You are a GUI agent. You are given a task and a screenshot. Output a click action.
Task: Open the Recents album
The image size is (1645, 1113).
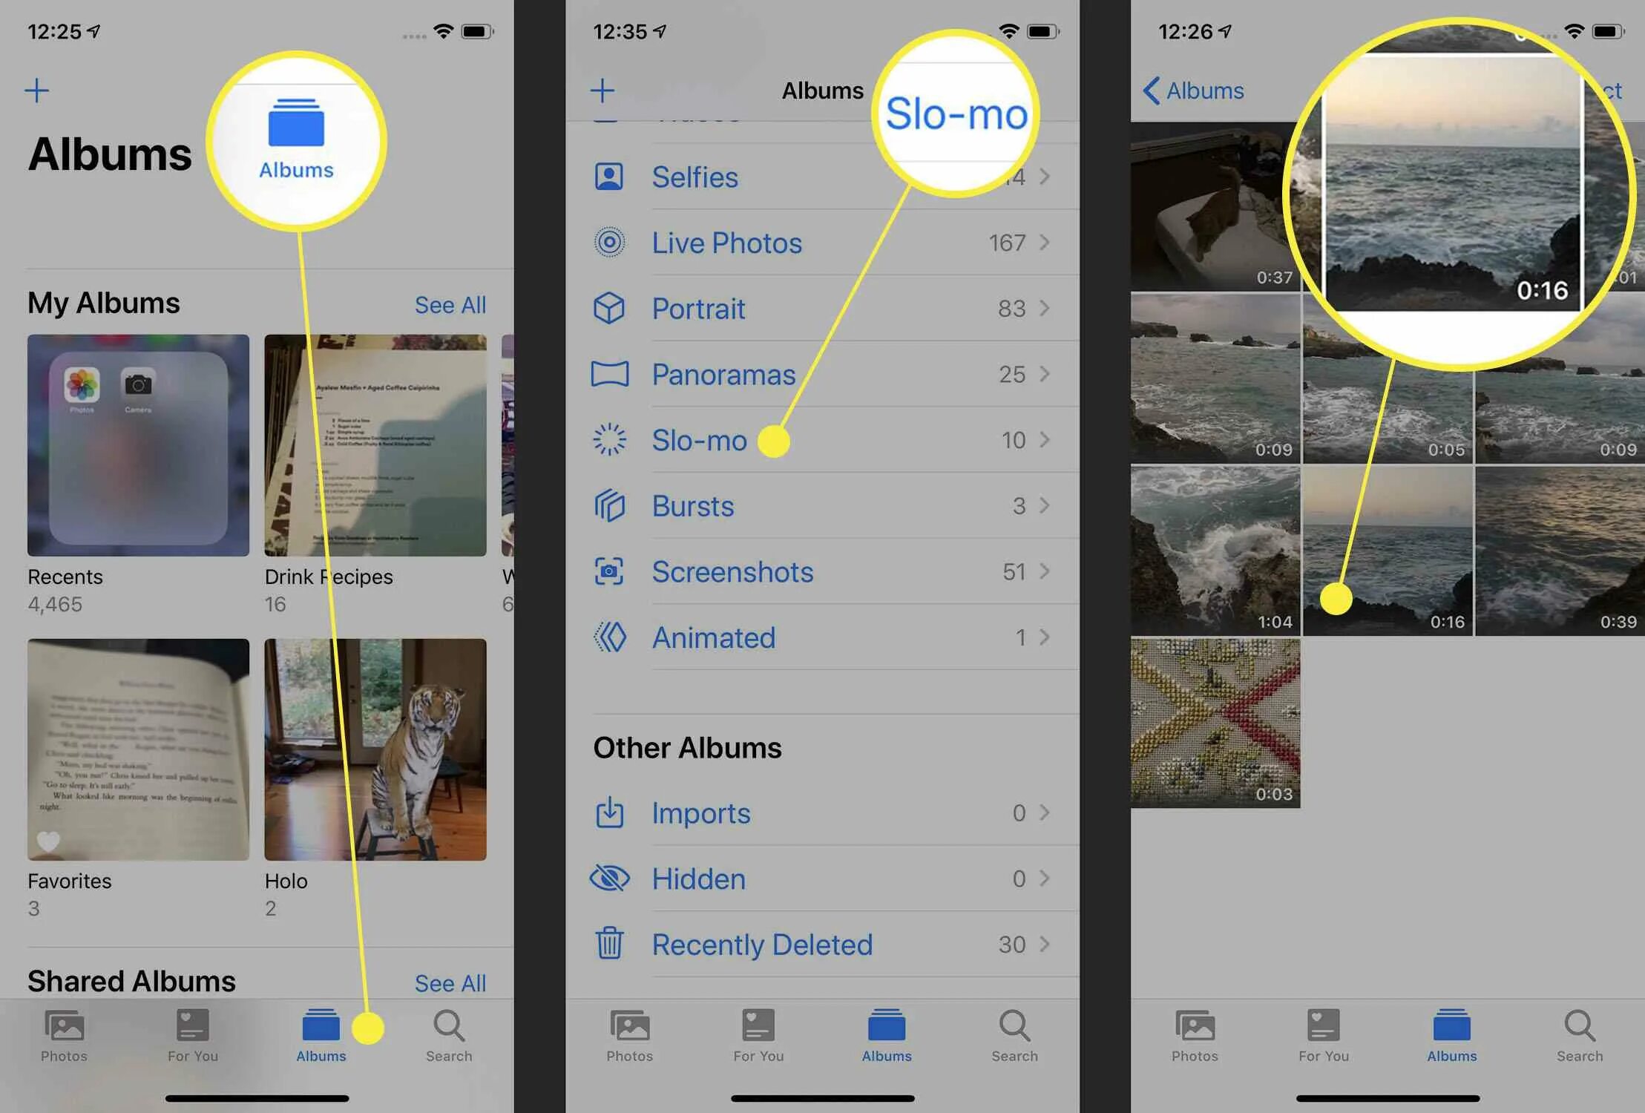131,444
